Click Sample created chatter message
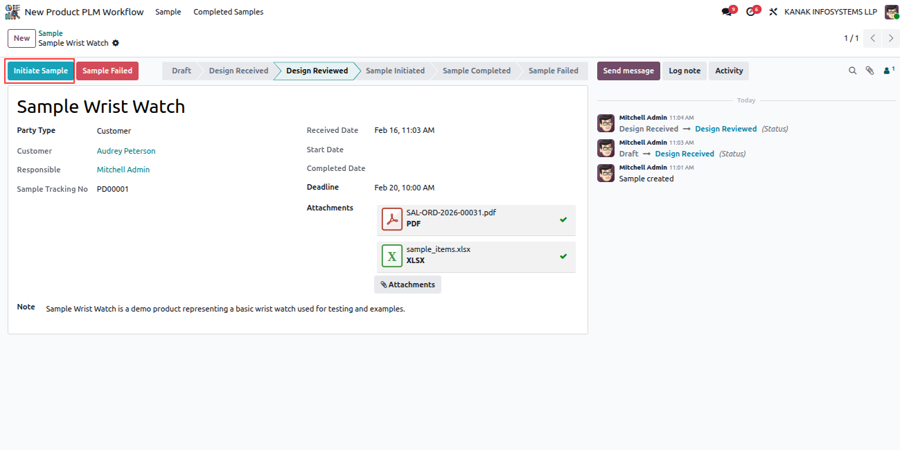 tap(646, 179)
